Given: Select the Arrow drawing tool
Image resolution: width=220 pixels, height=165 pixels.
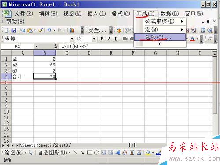Looking at the screenshot, I should pos(82,153).
